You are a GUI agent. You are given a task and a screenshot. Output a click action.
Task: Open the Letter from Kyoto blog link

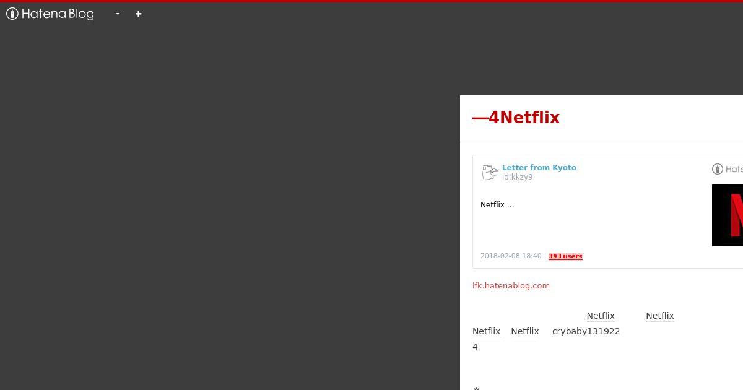[539, 167]
